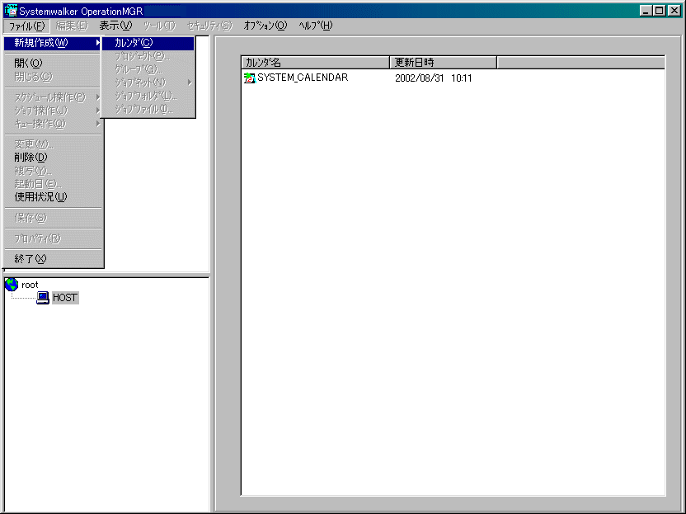This screenshot has height=514, width=686.
Task: Choose 終了(X) to exit
Action: (54, 259)
